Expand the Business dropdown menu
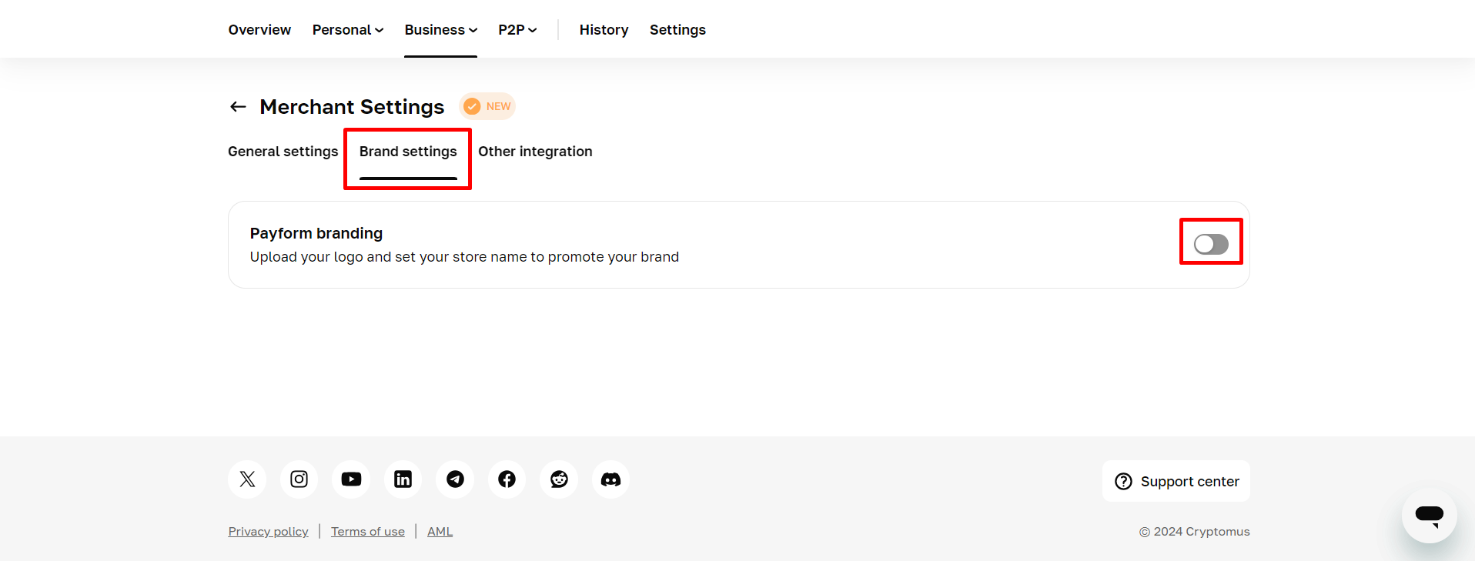This screenshot has height=561, width=1475. point(440,30)
